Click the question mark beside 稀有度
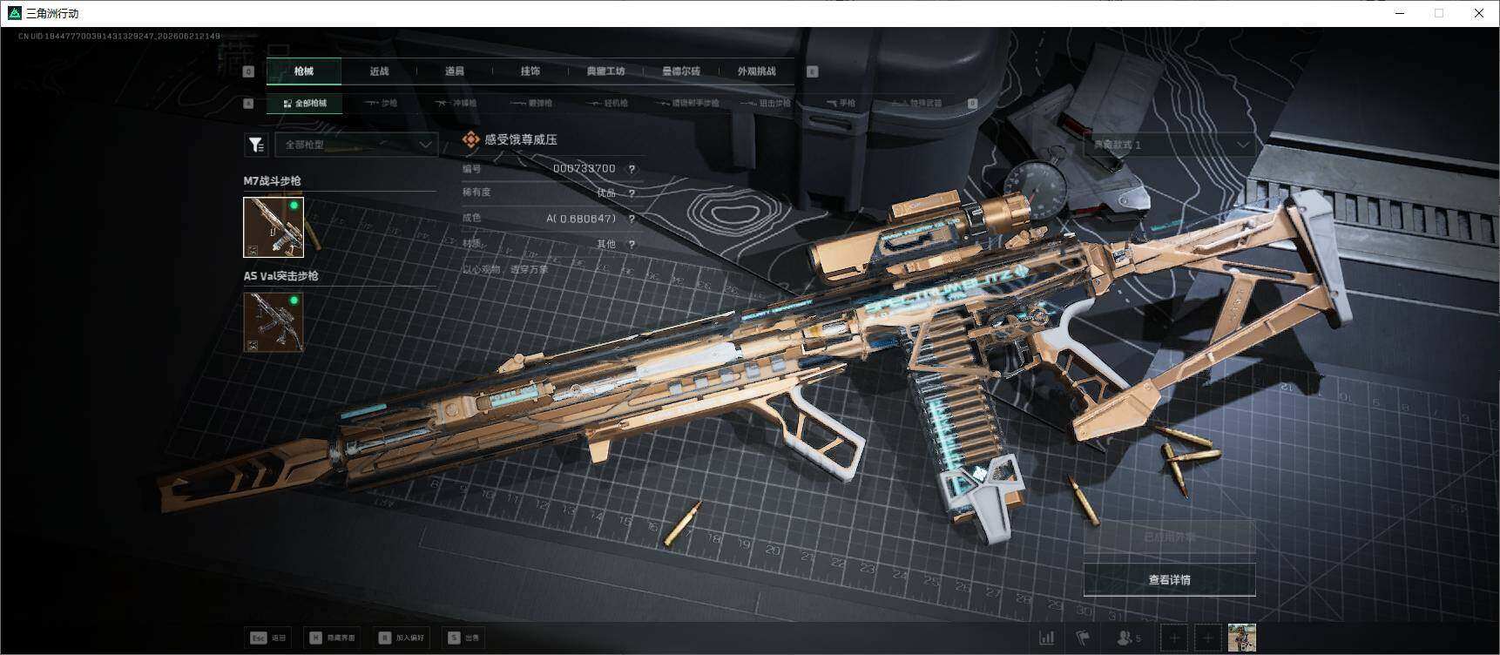 [x=632, y=193]
